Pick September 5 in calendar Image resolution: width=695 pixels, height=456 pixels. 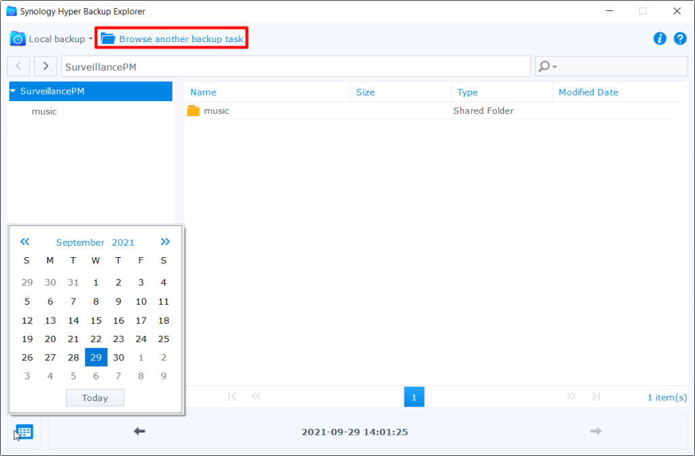coord(27,301)
